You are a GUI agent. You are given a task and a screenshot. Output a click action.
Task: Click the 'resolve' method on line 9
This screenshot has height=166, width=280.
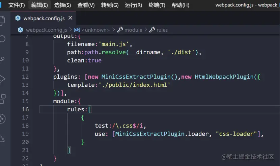point(114,52)
